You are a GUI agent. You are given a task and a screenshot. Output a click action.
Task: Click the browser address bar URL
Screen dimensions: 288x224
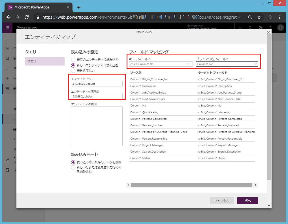142,17
